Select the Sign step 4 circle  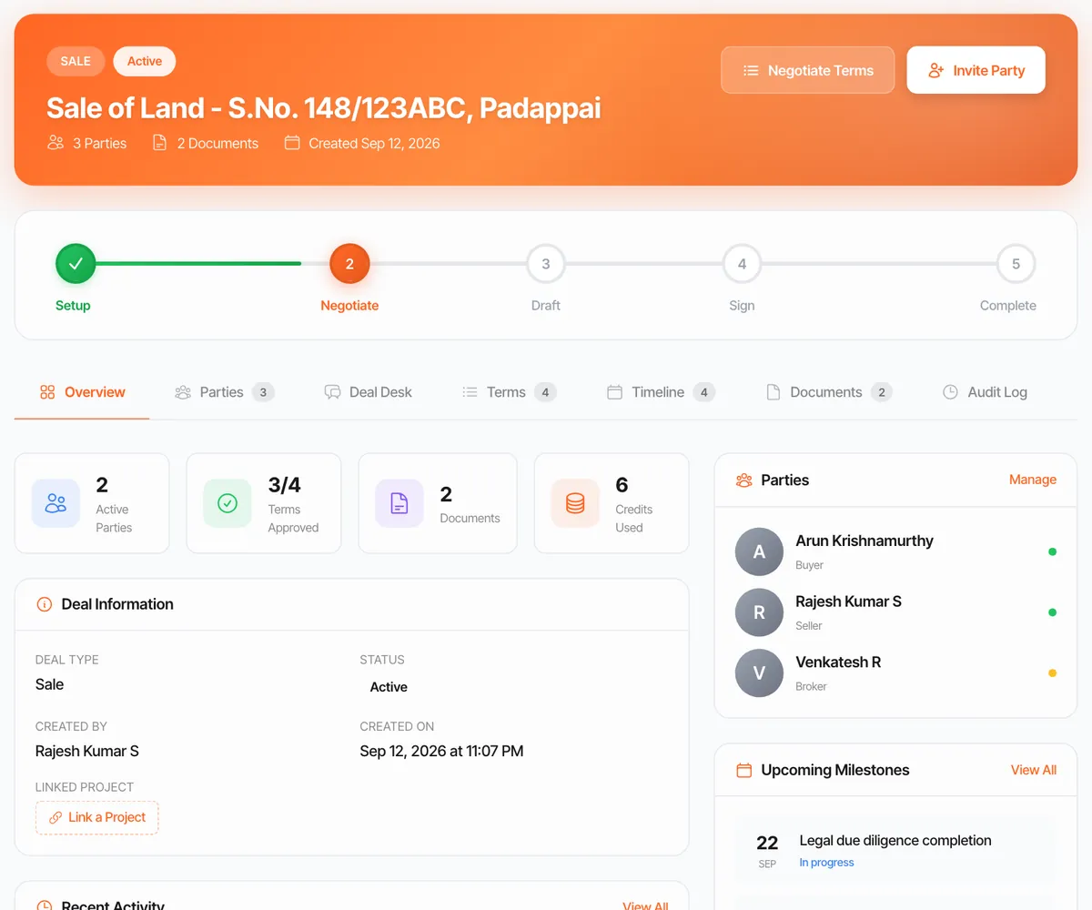click(x=742, y=264)
